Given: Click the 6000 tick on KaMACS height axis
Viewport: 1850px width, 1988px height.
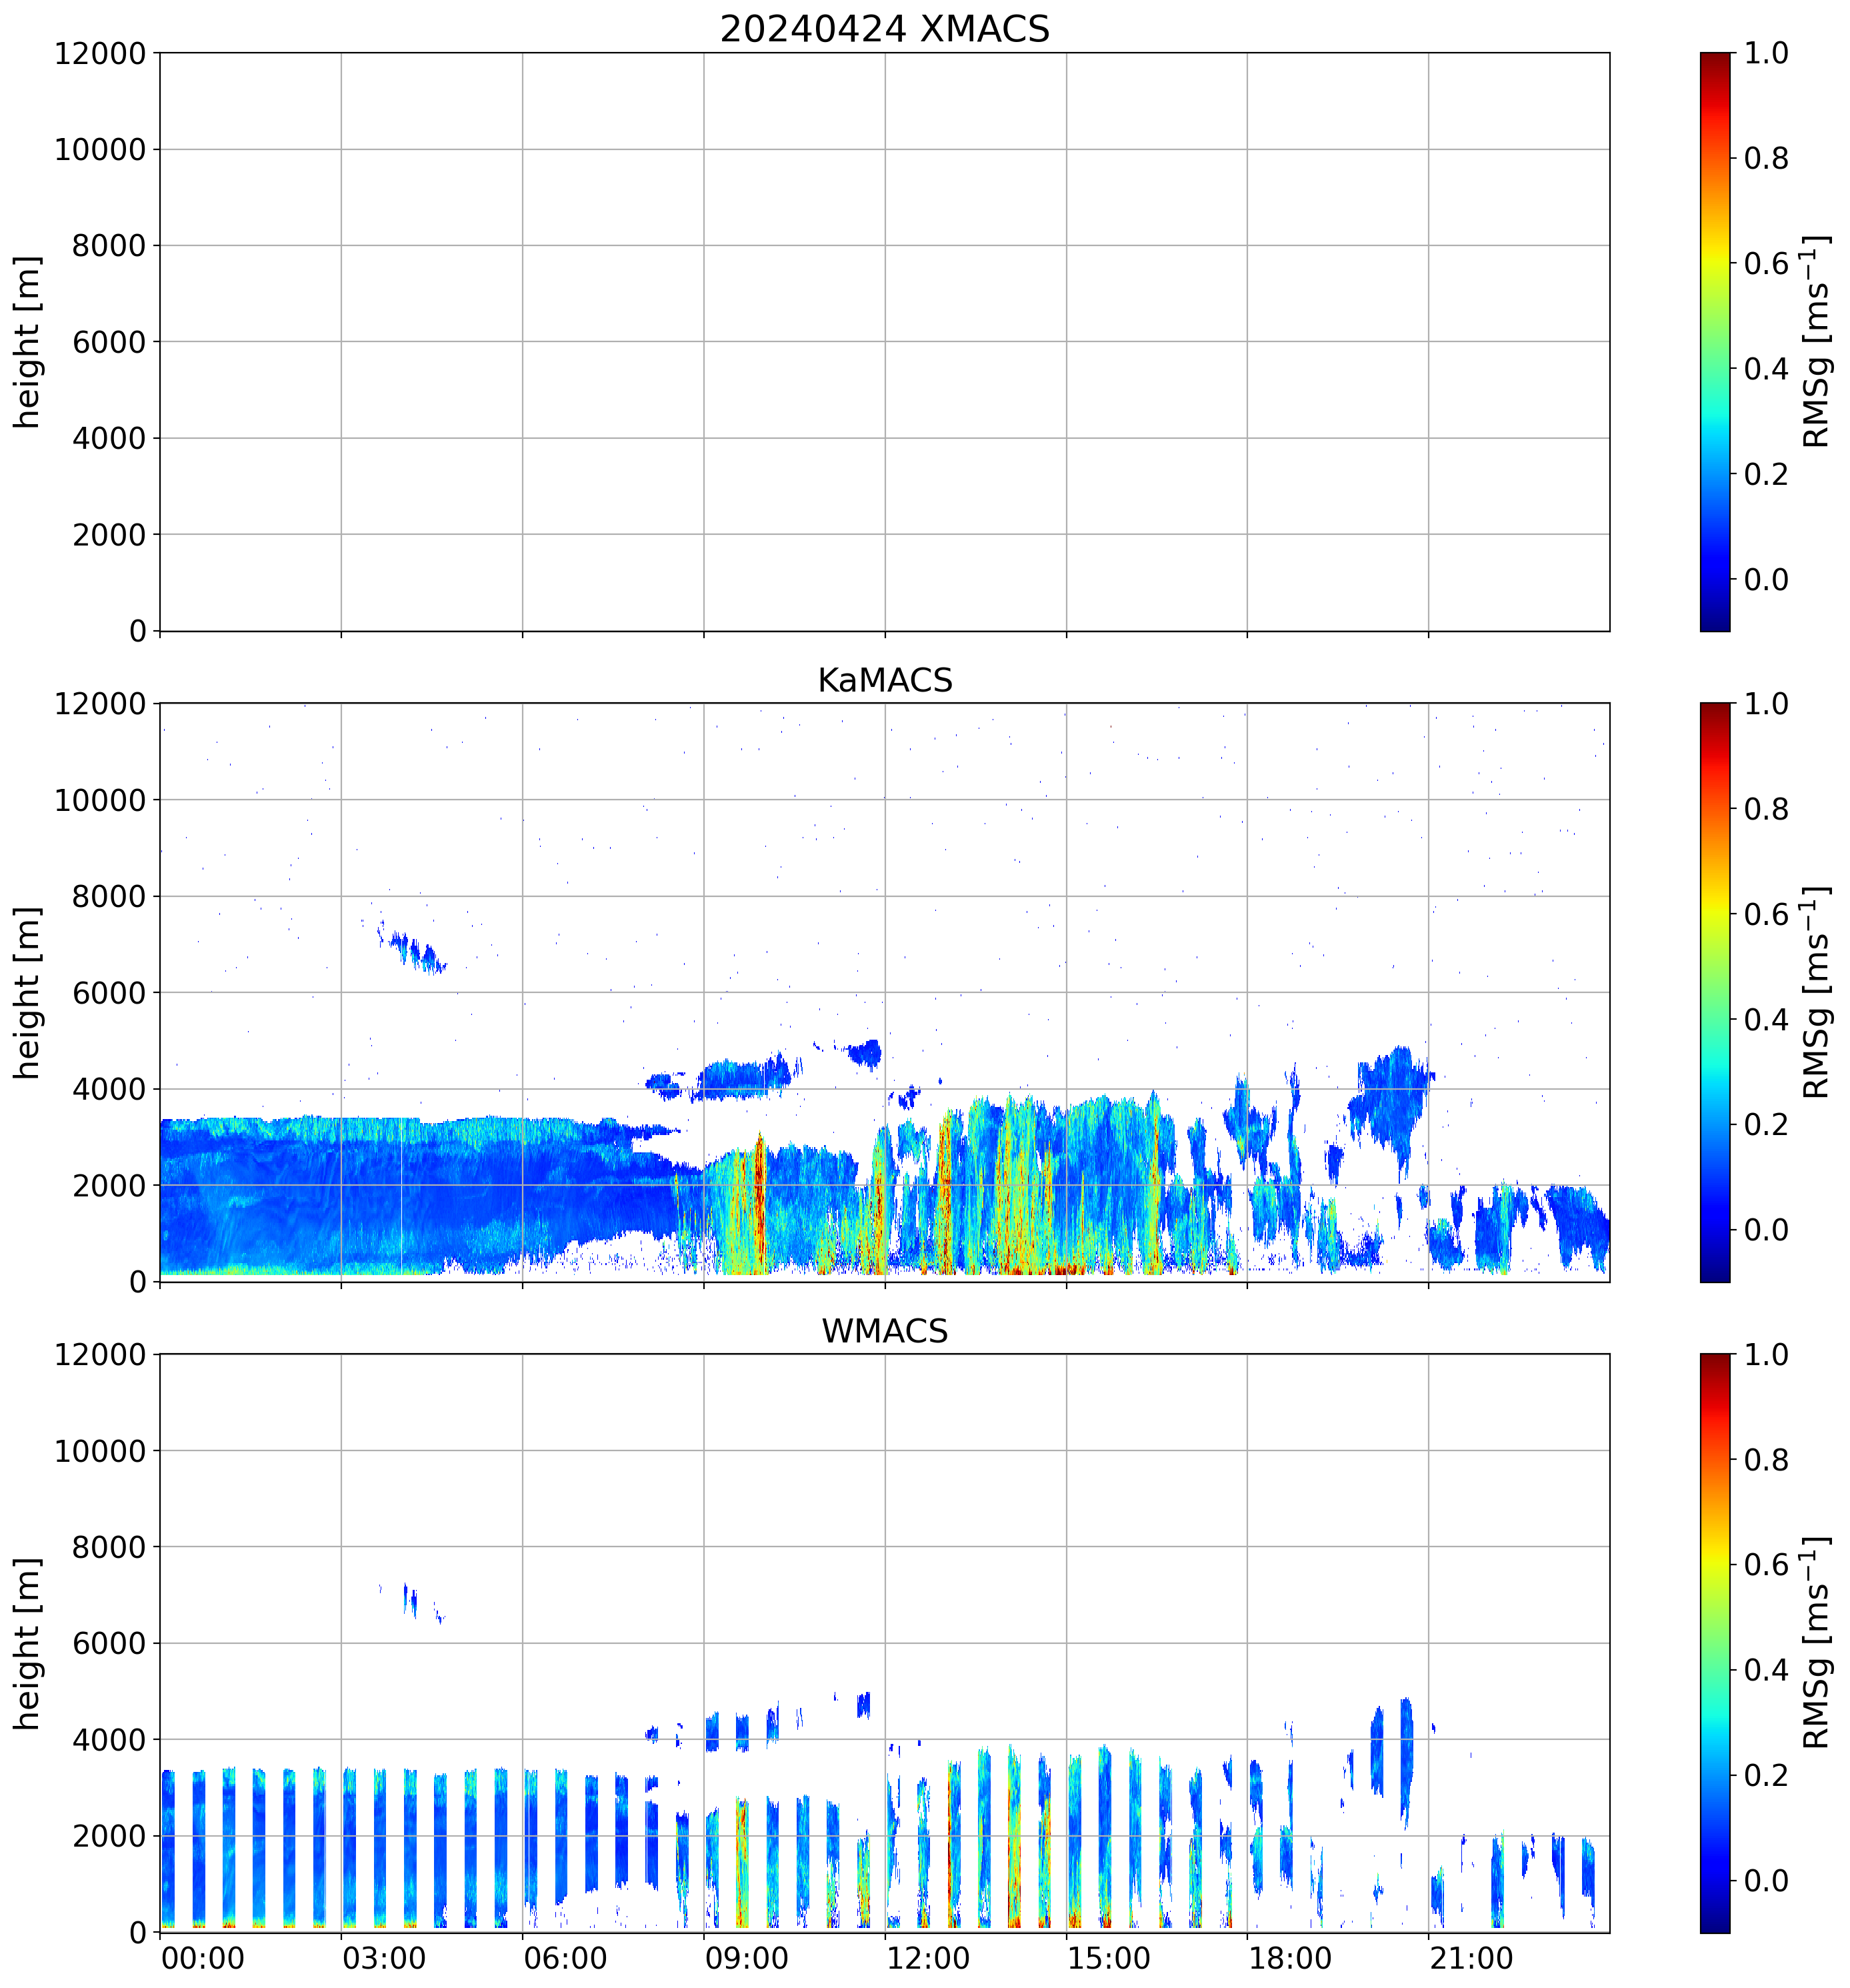Looking at the screenshot, I should [109, 992].
